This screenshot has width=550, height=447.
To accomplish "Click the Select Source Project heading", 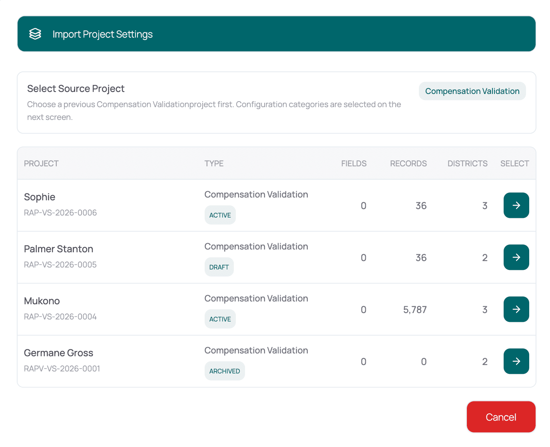I will click(76, 89).
